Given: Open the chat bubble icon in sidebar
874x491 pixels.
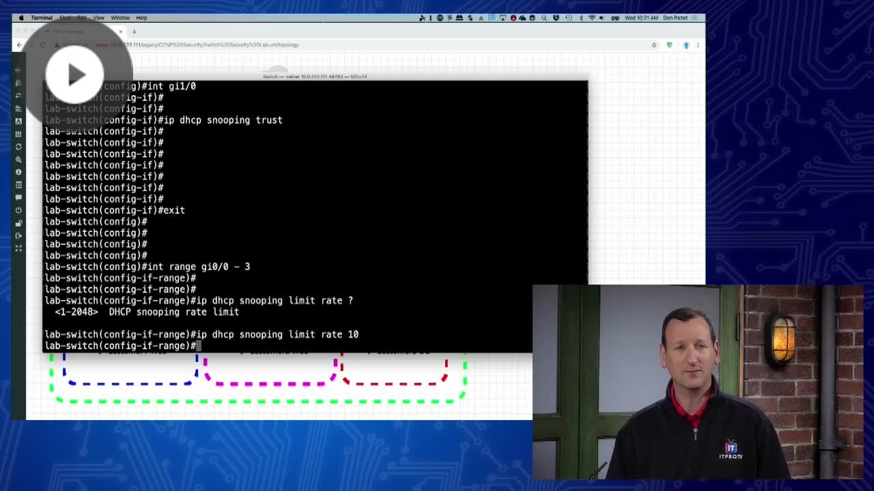Looking at the screenshot, I should (x=18, y=198).
